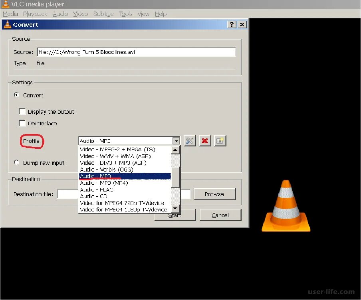Choose Audio - Vorbis (OGG) profile

[x=125, y=169]
